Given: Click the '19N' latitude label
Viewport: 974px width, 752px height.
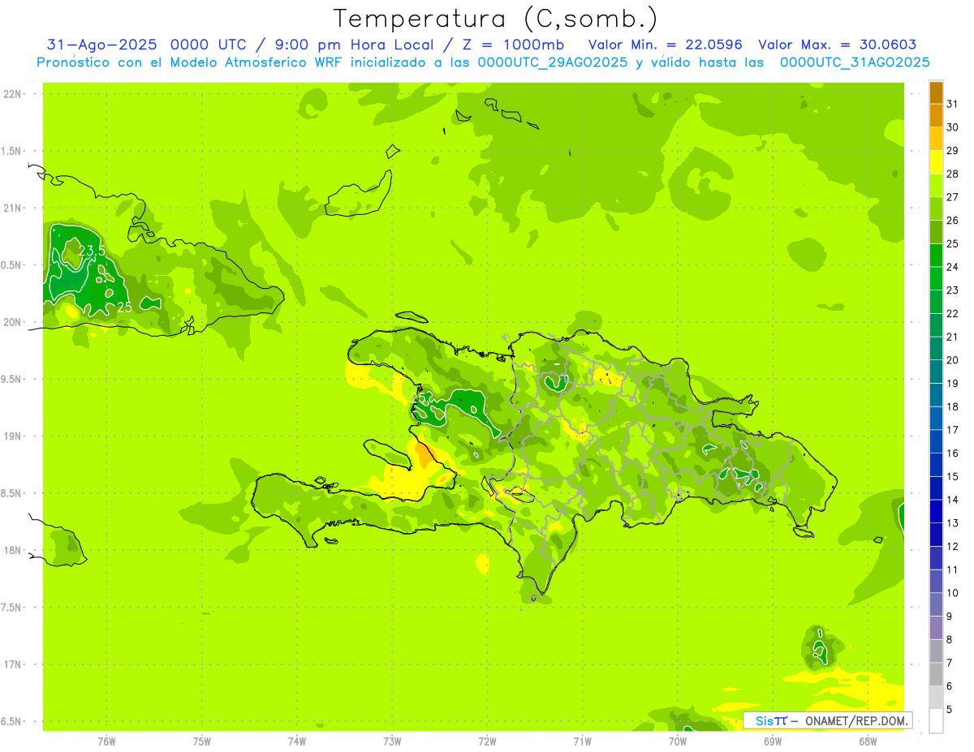Looking at the screenshot, I should coord(13,436).
